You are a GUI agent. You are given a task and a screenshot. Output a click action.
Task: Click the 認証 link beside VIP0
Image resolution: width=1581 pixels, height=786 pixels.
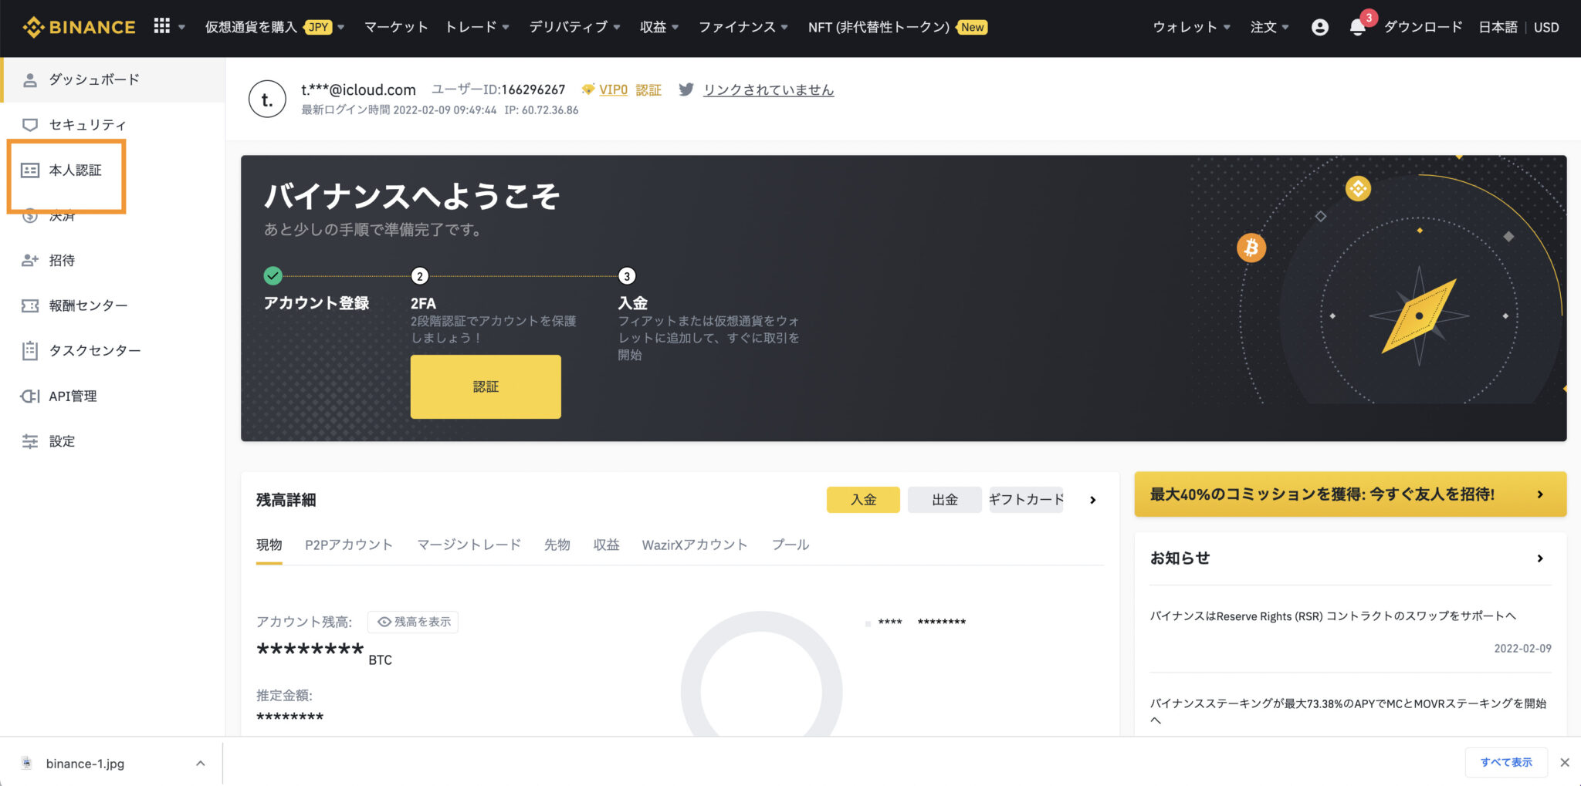pyautogui.click(x=648, y=89)
